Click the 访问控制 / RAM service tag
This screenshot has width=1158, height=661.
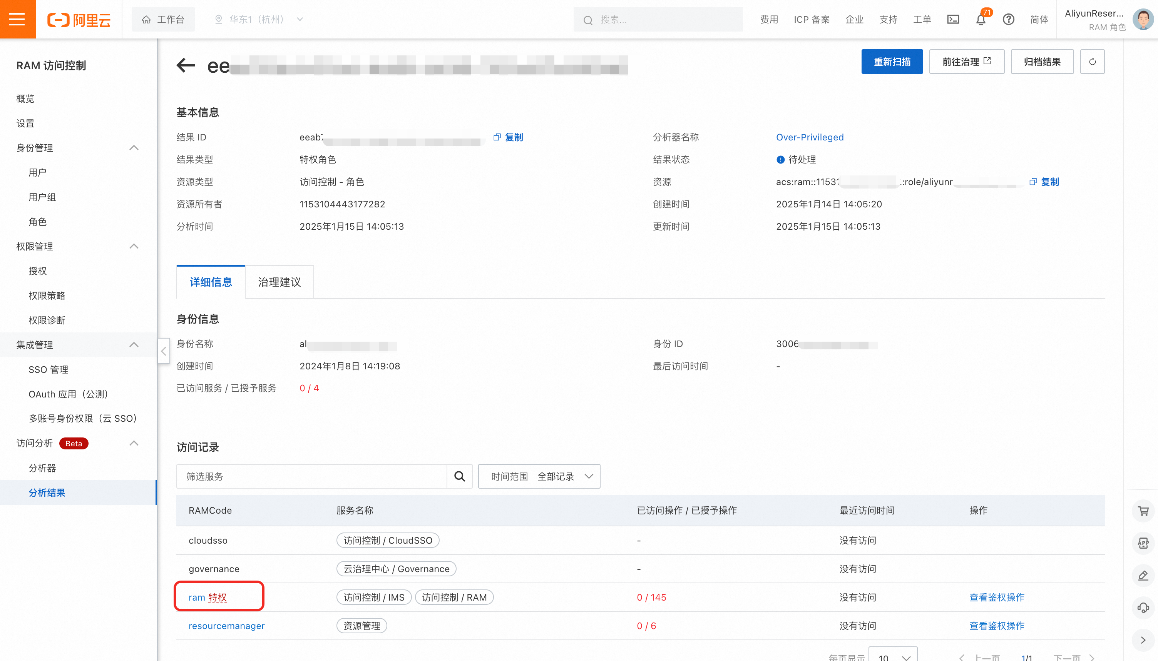click(454, 598)
